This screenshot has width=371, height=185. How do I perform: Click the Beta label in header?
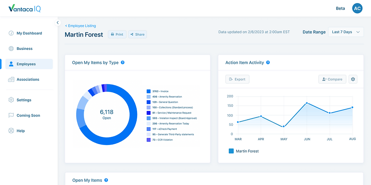click(x=340, y=8)
